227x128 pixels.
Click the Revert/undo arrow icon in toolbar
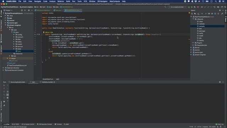[214, 7]
